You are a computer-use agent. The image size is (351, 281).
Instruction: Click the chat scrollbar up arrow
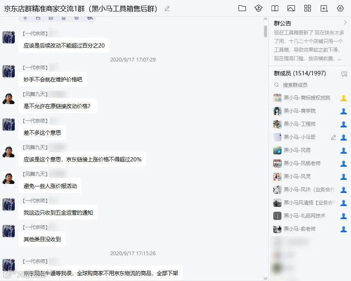(x=265, y=19)
